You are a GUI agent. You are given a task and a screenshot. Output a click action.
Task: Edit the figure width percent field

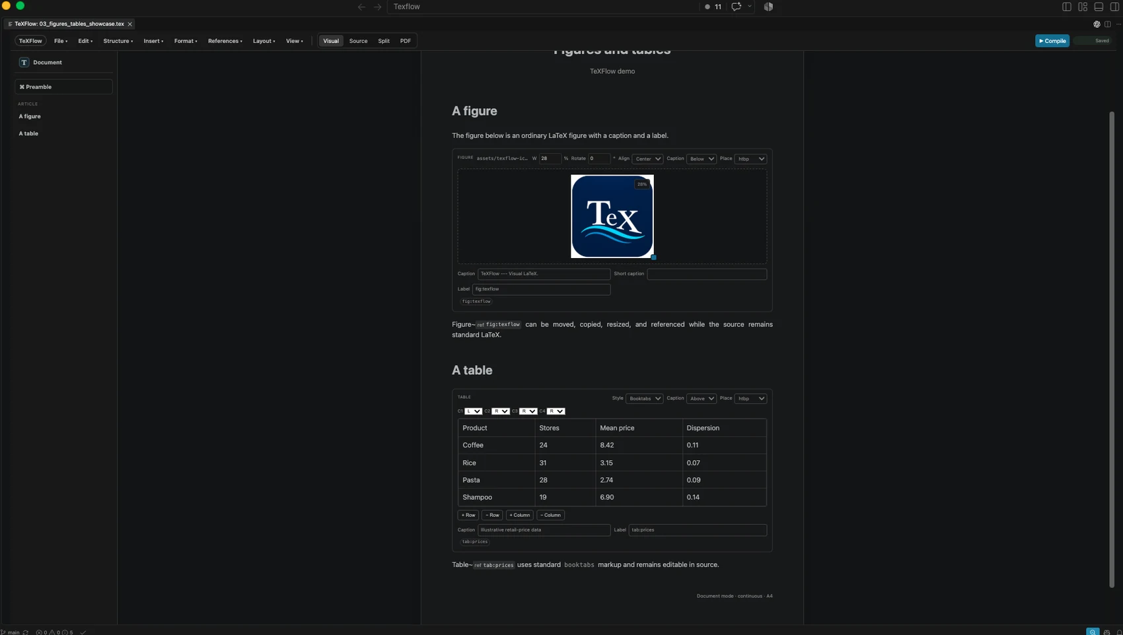pos(550,158)
